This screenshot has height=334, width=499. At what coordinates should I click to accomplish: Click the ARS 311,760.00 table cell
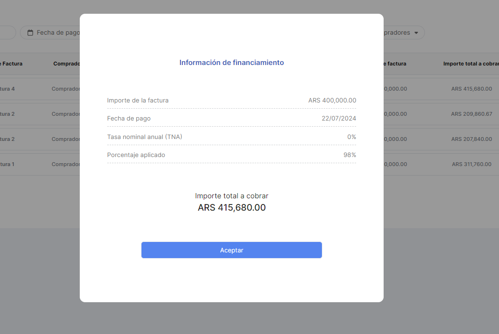471,164
